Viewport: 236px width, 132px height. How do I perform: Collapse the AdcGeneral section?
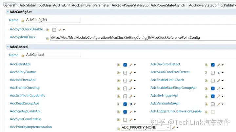click(8, 47)
